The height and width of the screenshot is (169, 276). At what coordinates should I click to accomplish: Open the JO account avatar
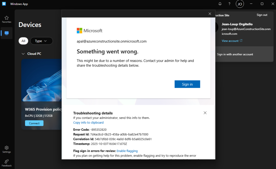click(239, 4)
